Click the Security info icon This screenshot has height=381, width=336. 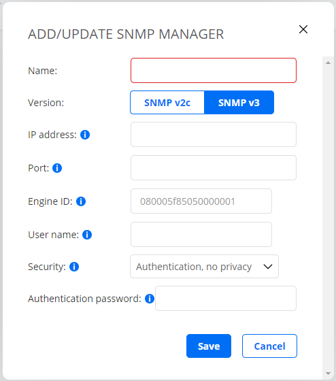tap(74, 267)
